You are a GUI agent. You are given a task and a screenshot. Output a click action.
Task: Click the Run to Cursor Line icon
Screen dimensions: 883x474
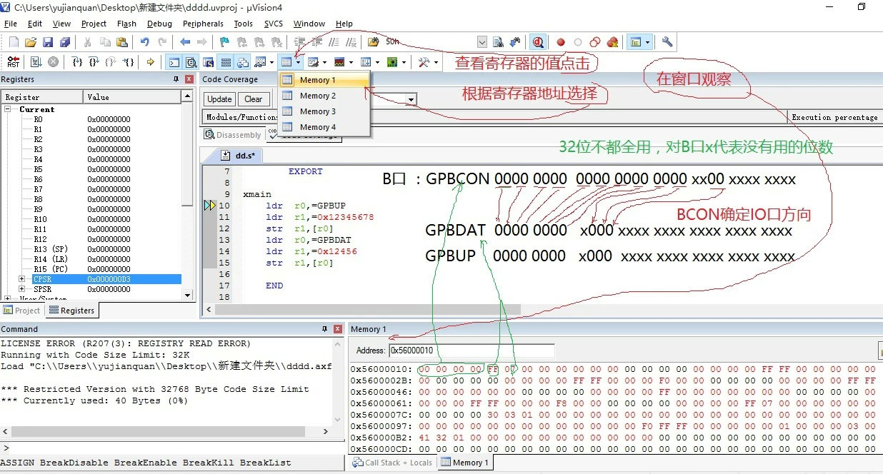[x=128, y=62]
